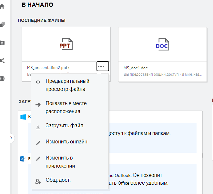Viewport: 213px width, 194px height.
Task: Choose "Показать в месте расположения" option
Action: coord(66,107)
